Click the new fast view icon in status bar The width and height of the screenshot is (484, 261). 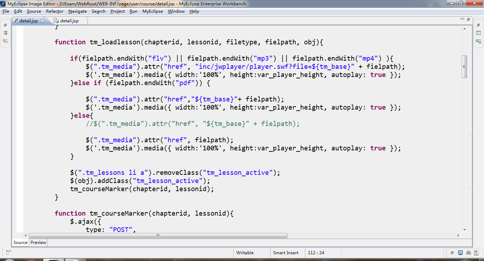point(9,252)
